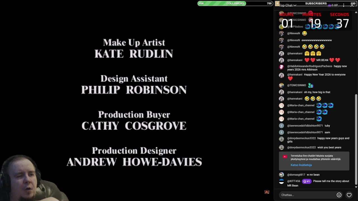The image size is (358, 201).
Task: Open the emoji picker in chat box
Action: tap(339, 195)
